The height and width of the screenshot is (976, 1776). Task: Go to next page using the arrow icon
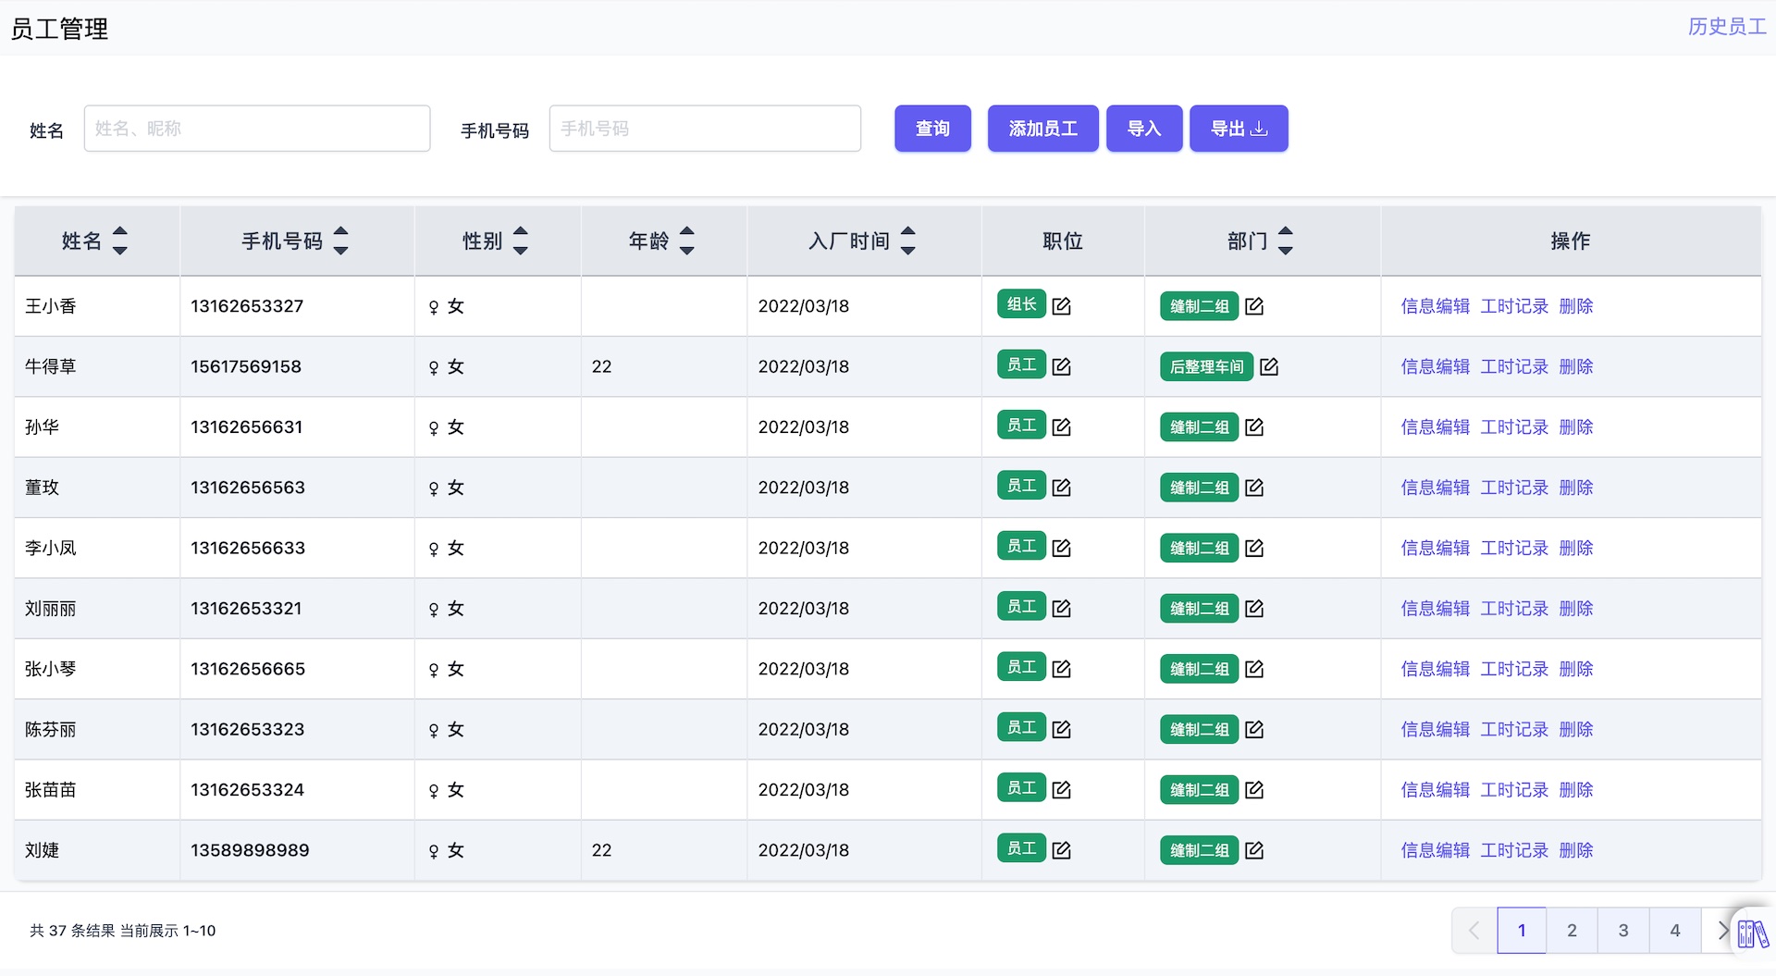click(1723, 931)
